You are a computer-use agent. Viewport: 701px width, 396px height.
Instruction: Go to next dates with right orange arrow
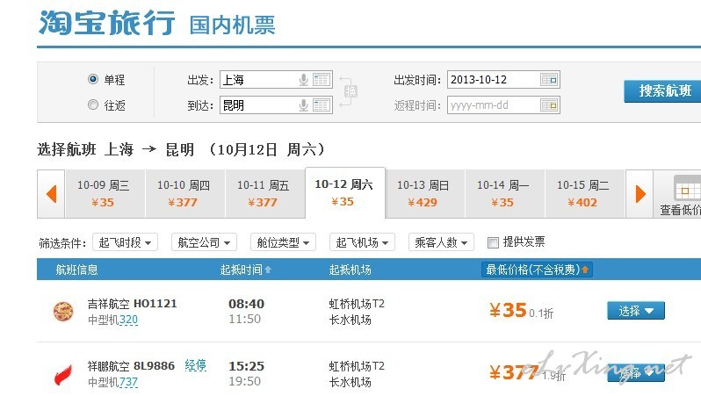(640, 194)
